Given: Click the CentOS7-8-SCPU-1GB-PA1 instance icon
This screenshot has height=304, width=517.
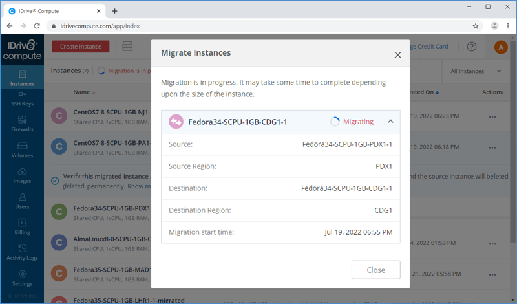Looking at the screenshot, I should coord(59,147).
